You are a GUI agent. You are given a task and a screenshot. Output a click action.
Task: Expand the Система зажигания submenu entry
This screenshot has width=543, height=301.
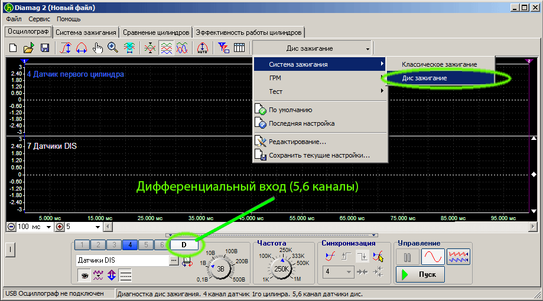320,64
